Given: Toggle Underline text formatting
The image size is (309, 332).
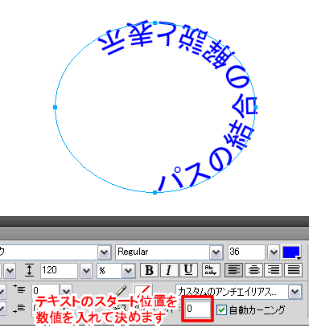Looking at the screenshot, I should click(188, 270).
